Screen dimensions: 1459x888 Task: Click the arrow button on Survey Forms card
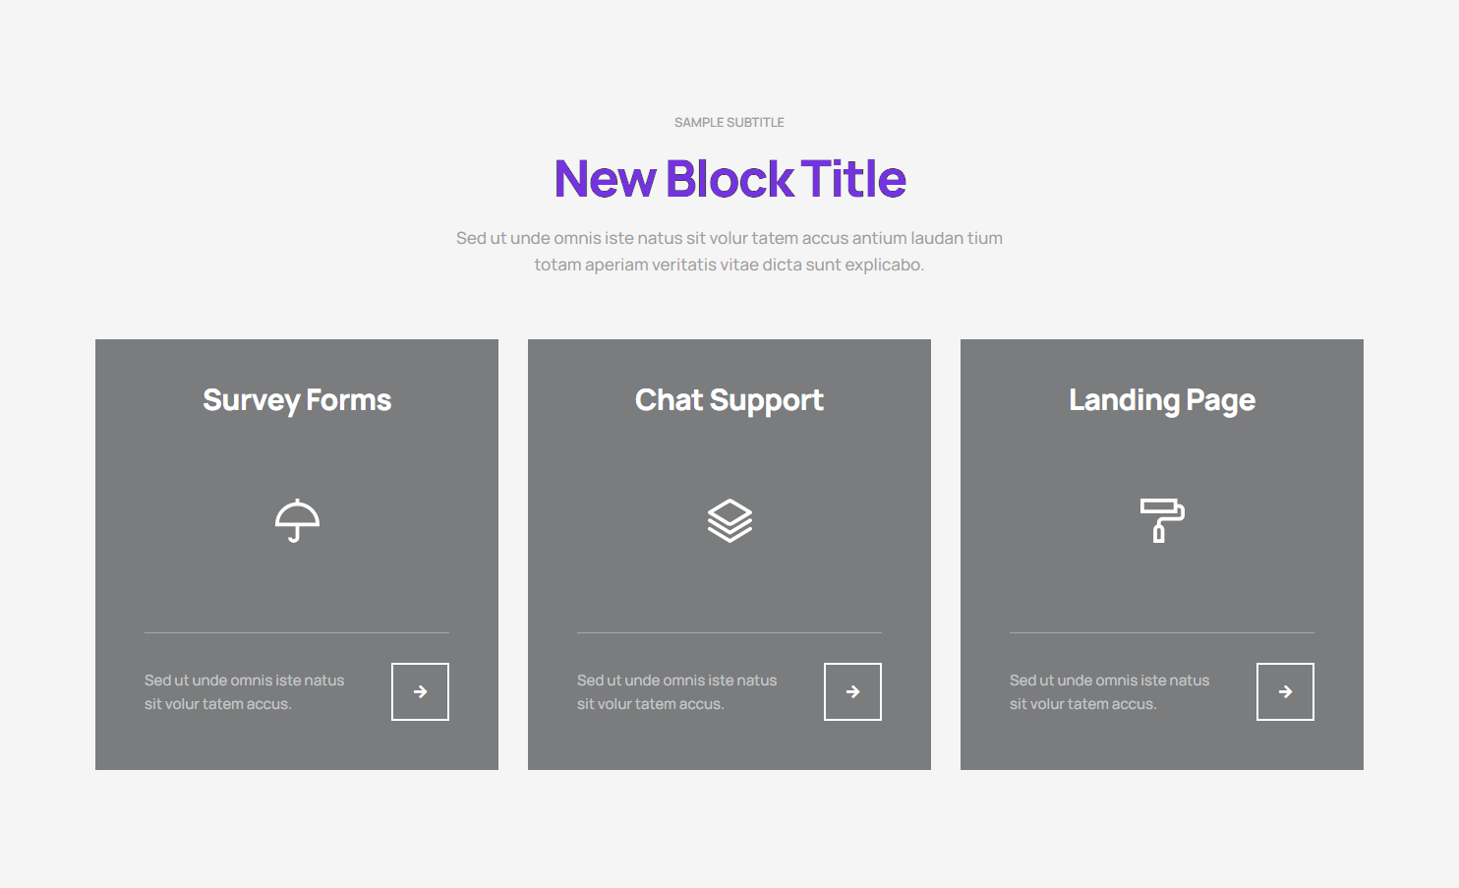click(x=420, y=691)
